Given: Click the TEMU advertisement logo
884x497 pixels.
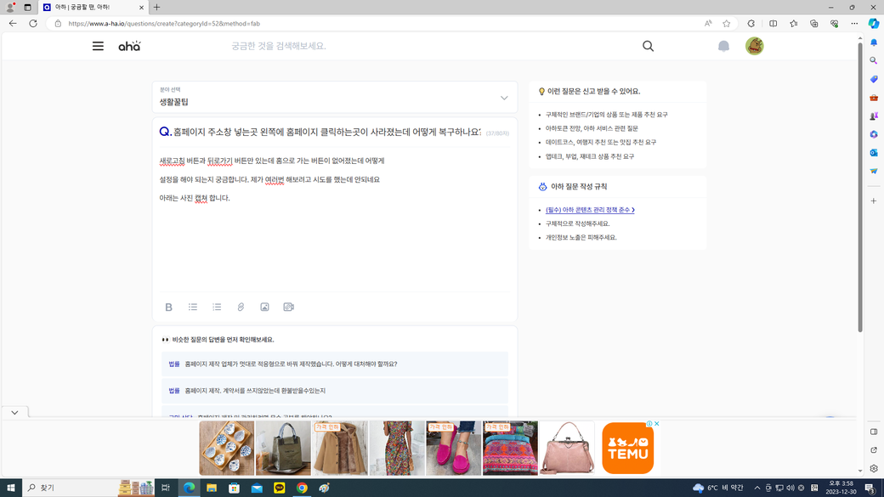Looking at the screenshot, I should point(627,448).
